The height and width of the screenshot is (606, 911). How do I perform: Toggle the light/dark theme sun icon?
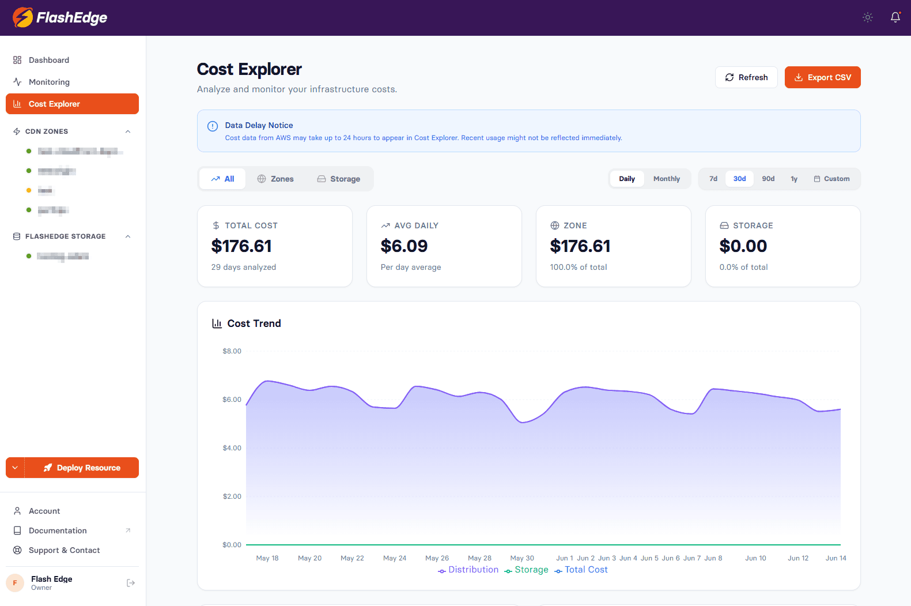pos(868,17)
